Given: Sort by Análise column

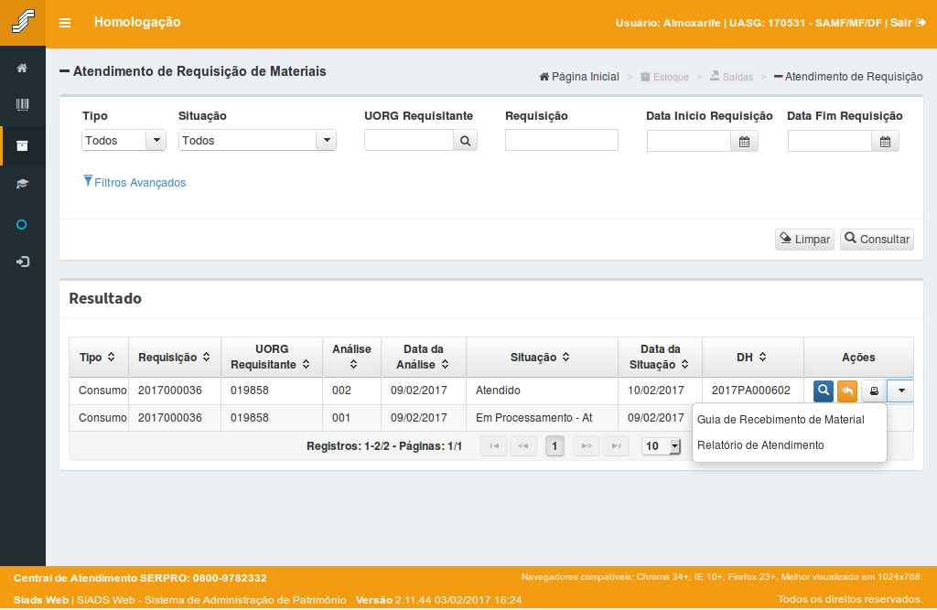Looking at the screenshot, I should click(x=352, y=358).
